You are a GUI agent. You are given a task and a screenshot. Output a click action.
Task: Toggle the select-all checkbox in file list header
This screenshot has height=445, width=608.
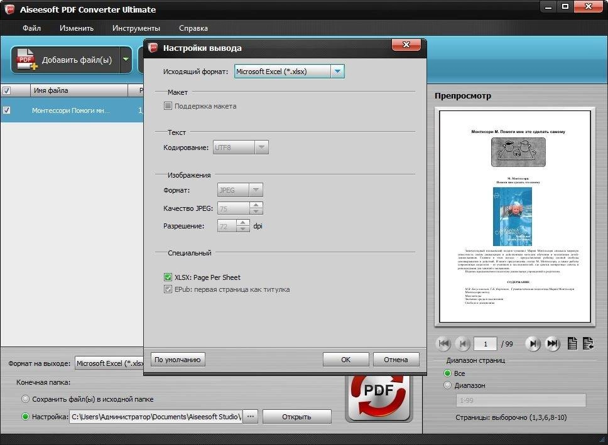6,90
